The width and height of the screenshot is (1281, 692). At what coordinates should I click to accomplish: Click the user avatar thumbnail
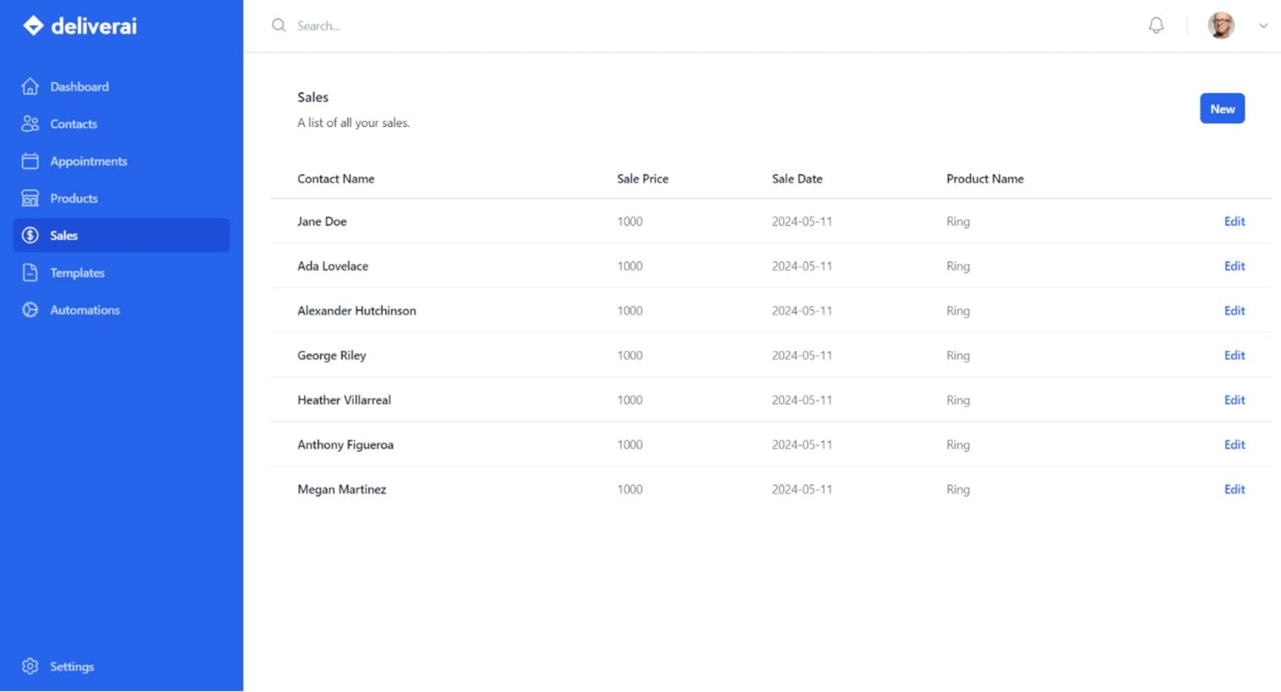(x=1220, y=25)
